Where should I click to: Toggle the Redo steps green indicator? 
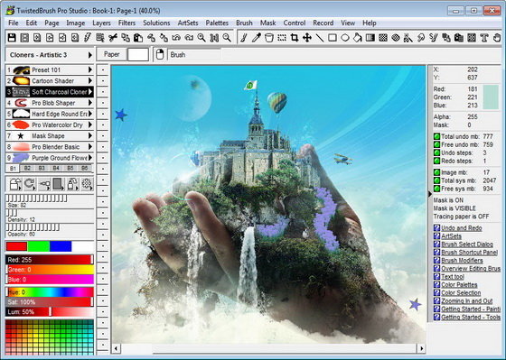click(436, 161)
